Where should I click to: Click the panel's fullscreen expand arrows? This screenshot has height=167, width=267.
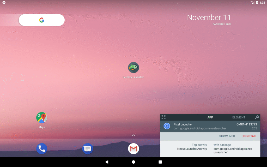(163, 117)
